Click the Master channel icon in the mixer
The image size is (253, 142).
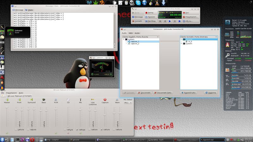(7, 100)
